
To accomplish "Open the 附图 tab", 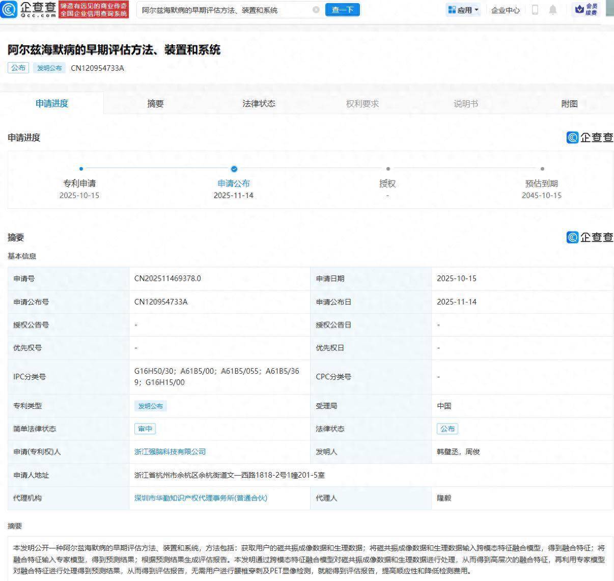I will (569, 103).
